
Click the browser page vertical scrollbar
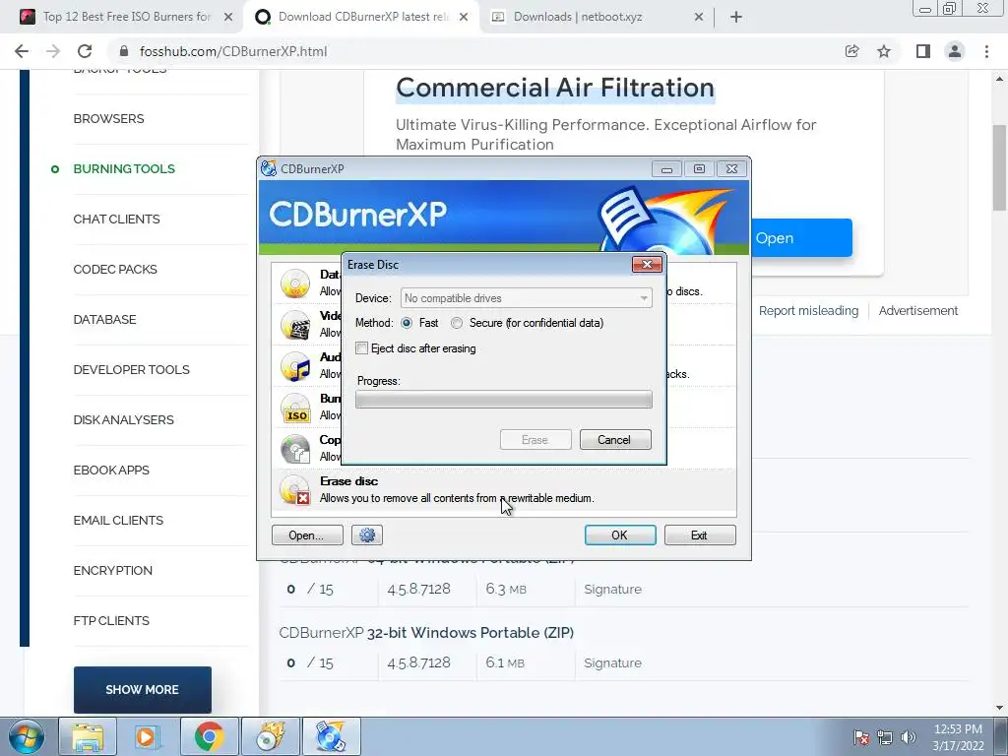[x=999, y=167]
